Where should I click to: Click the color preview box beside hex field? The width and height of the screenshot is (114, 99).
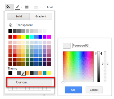pos(66,46)
